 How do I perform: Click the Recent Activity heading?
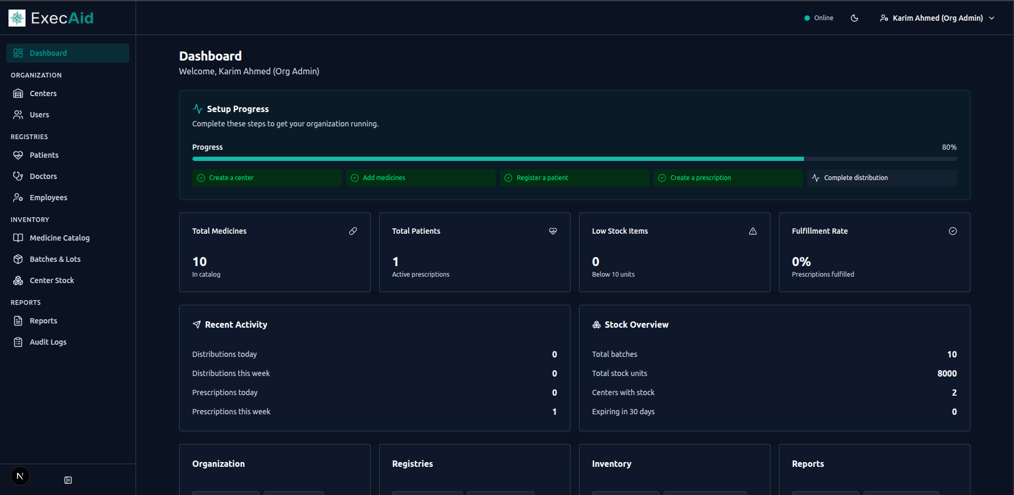point(236,325)
